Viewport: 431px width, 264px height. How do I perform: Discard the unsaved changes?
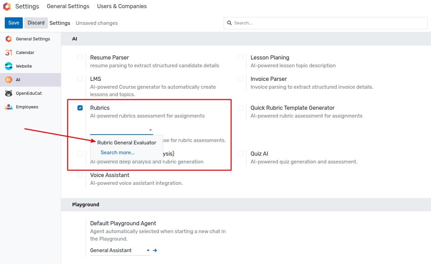click(36, 23)
